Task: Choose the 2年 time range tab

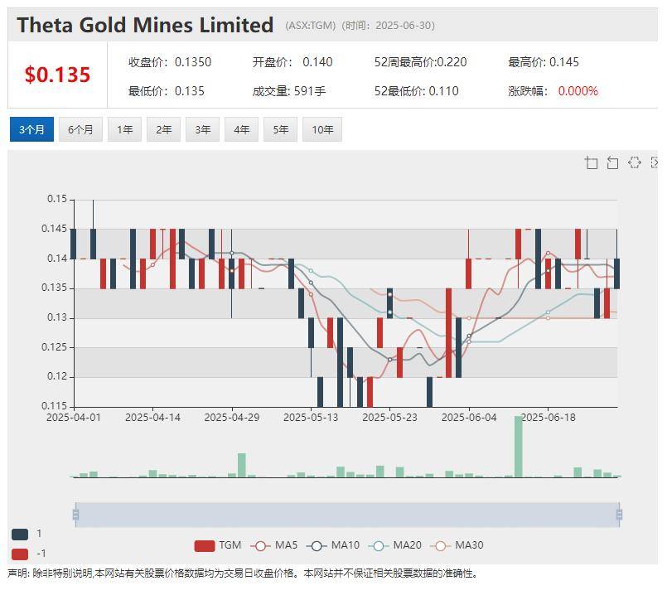Action: pyautogui.click(x=164, y=129)
